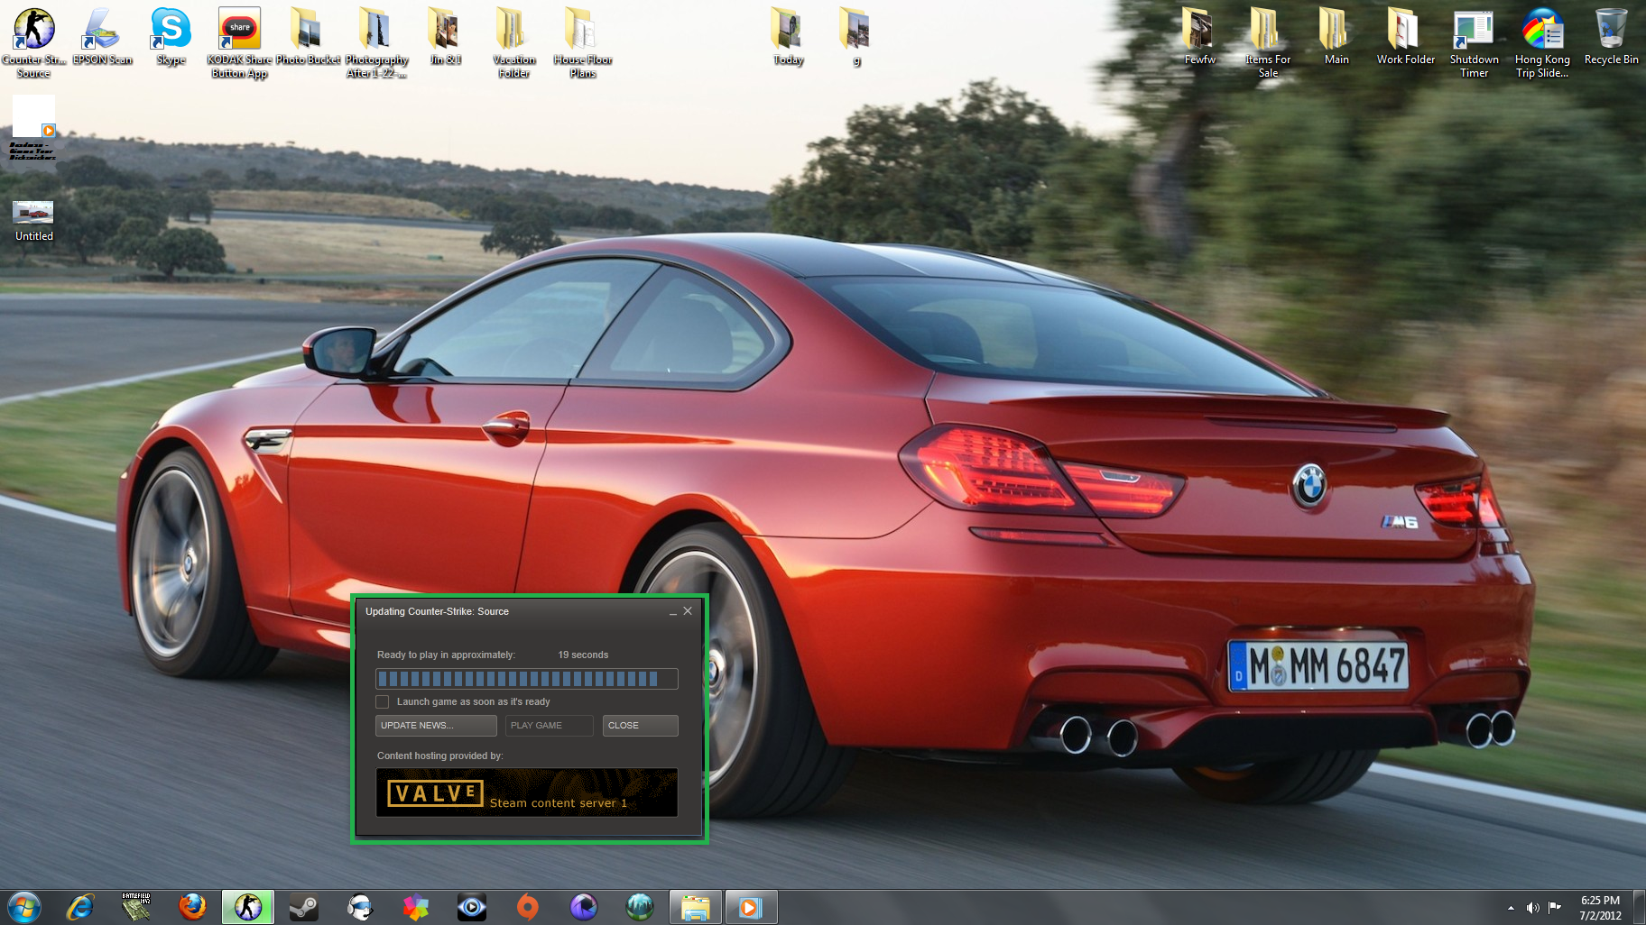
Task: Click the Valve Steam content server banner
Action: point(527,792)
